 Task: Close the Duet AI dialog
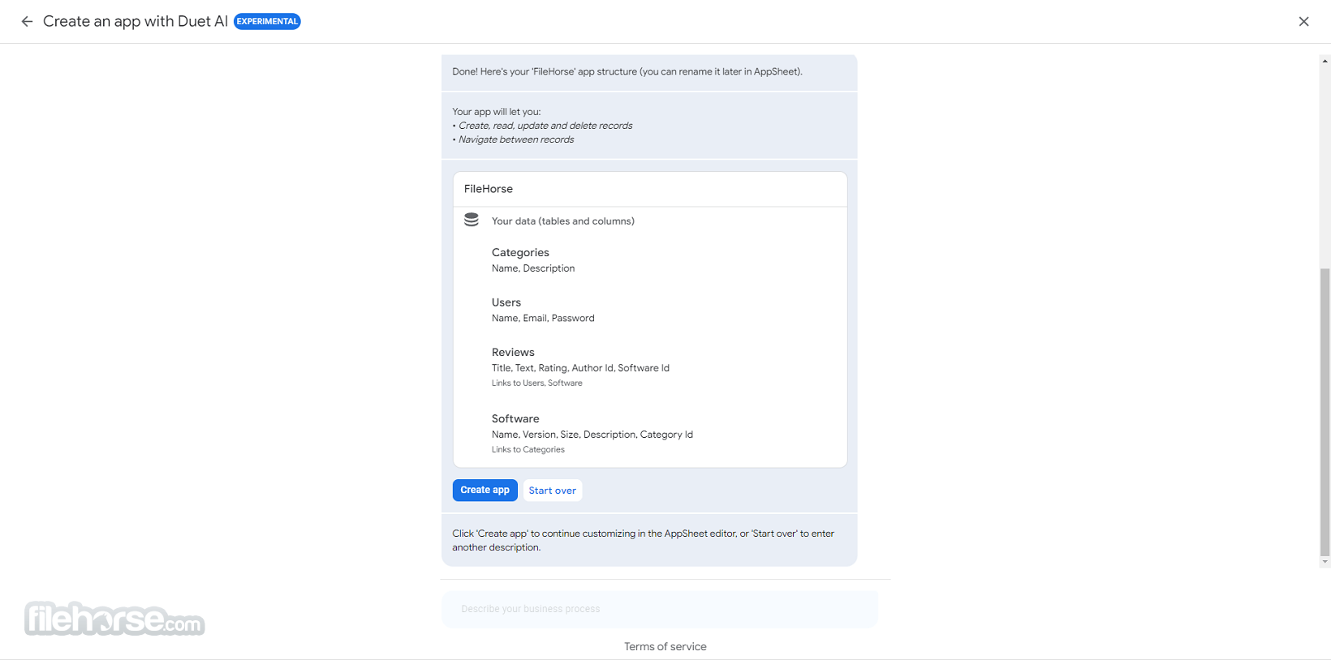(1303, 22)
